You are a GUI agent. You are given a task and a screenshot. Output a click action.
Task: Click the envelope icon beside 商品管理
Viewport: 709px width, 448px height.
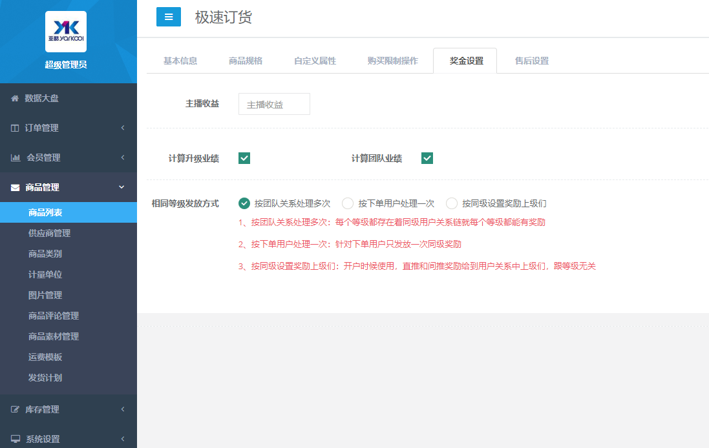(x=16, y=187)
